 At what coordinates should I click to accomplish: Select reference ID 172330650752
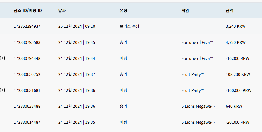click(x=27, y=74)
